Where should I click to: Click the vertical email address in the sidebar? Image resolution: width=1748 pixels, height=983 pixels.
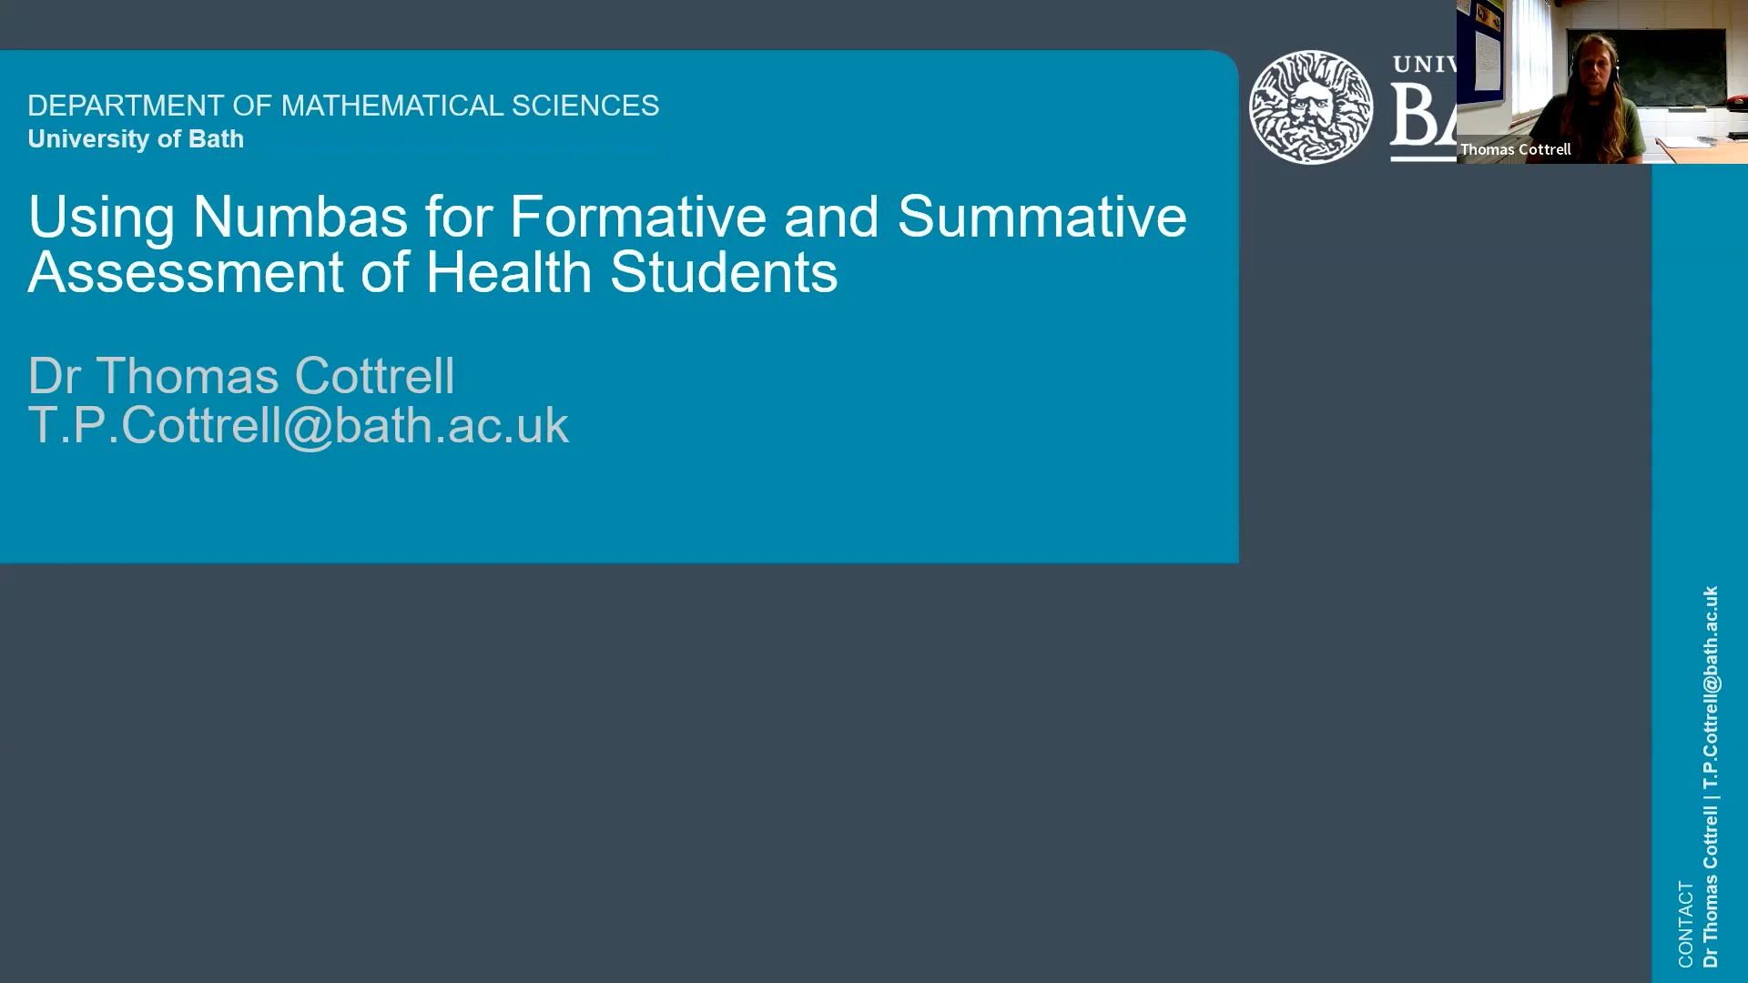coord(1711,687)
